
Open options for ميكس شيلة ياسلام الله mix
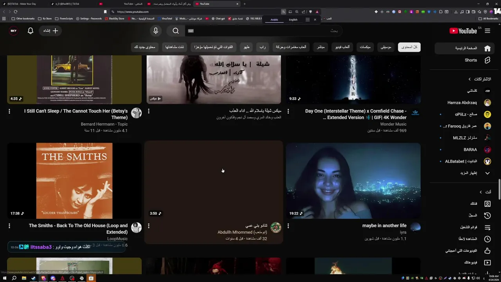(x=149, y=111)
